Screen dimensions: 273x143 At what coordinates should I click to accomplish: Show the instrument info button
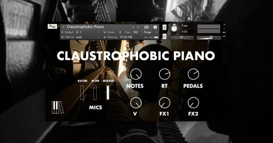155,27
